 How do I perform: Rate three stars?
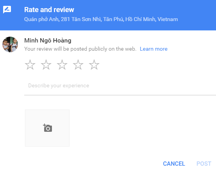pyautogui.click(x=62, y=65)
